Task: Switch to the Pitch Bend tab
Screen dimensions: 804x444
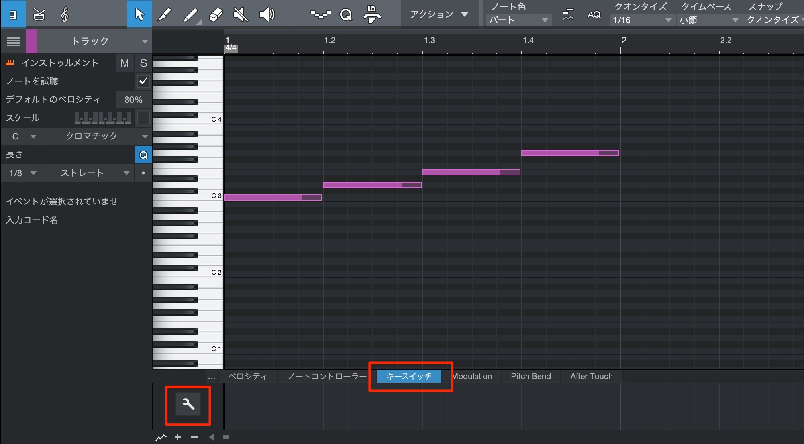Action: [x=531, y=377]
